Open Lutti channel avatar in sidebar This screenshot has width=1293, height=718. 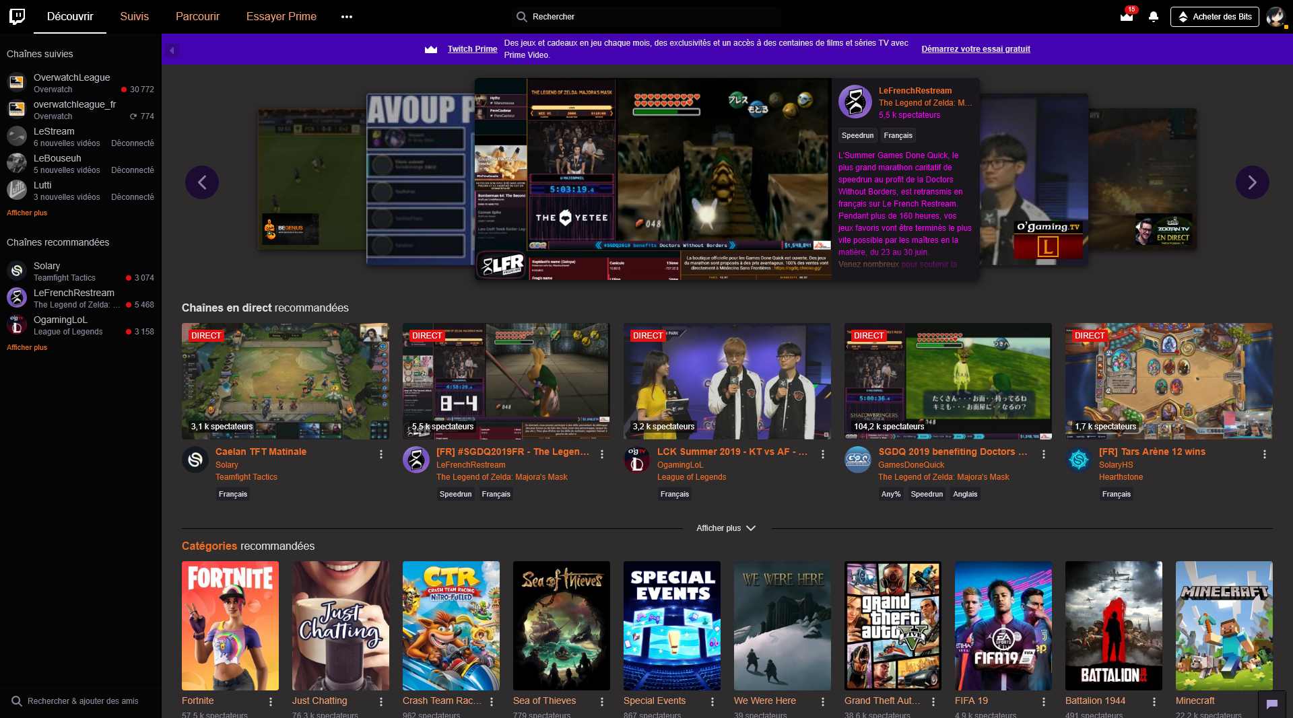(17, 190)
